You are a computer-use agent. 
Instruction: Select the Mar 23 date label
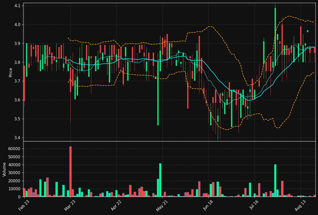tap(70, 205)
